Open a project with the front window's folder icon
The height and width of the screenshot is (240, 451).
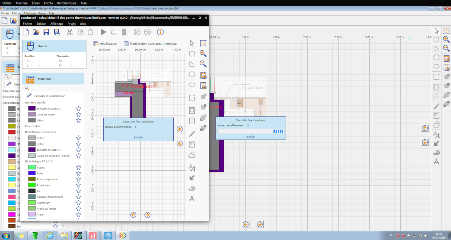click(x=36, y=32)
